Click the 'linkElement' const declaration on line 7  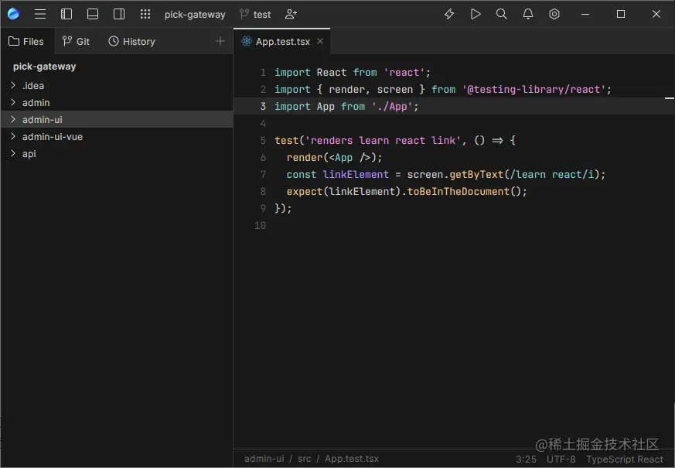click(356, 174)
